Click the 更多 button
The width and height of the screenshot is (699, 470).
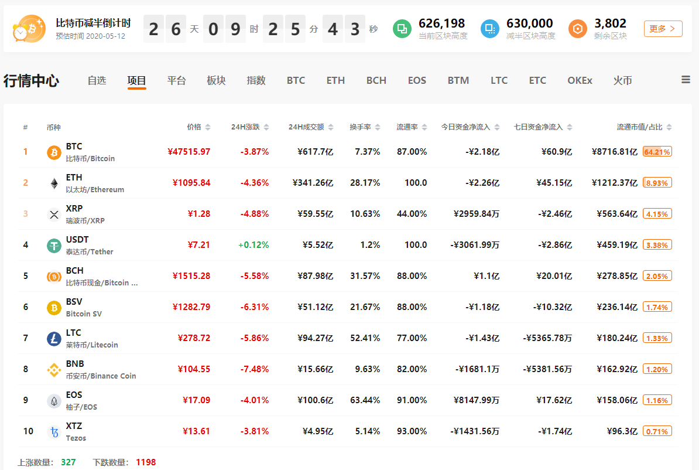663,29
